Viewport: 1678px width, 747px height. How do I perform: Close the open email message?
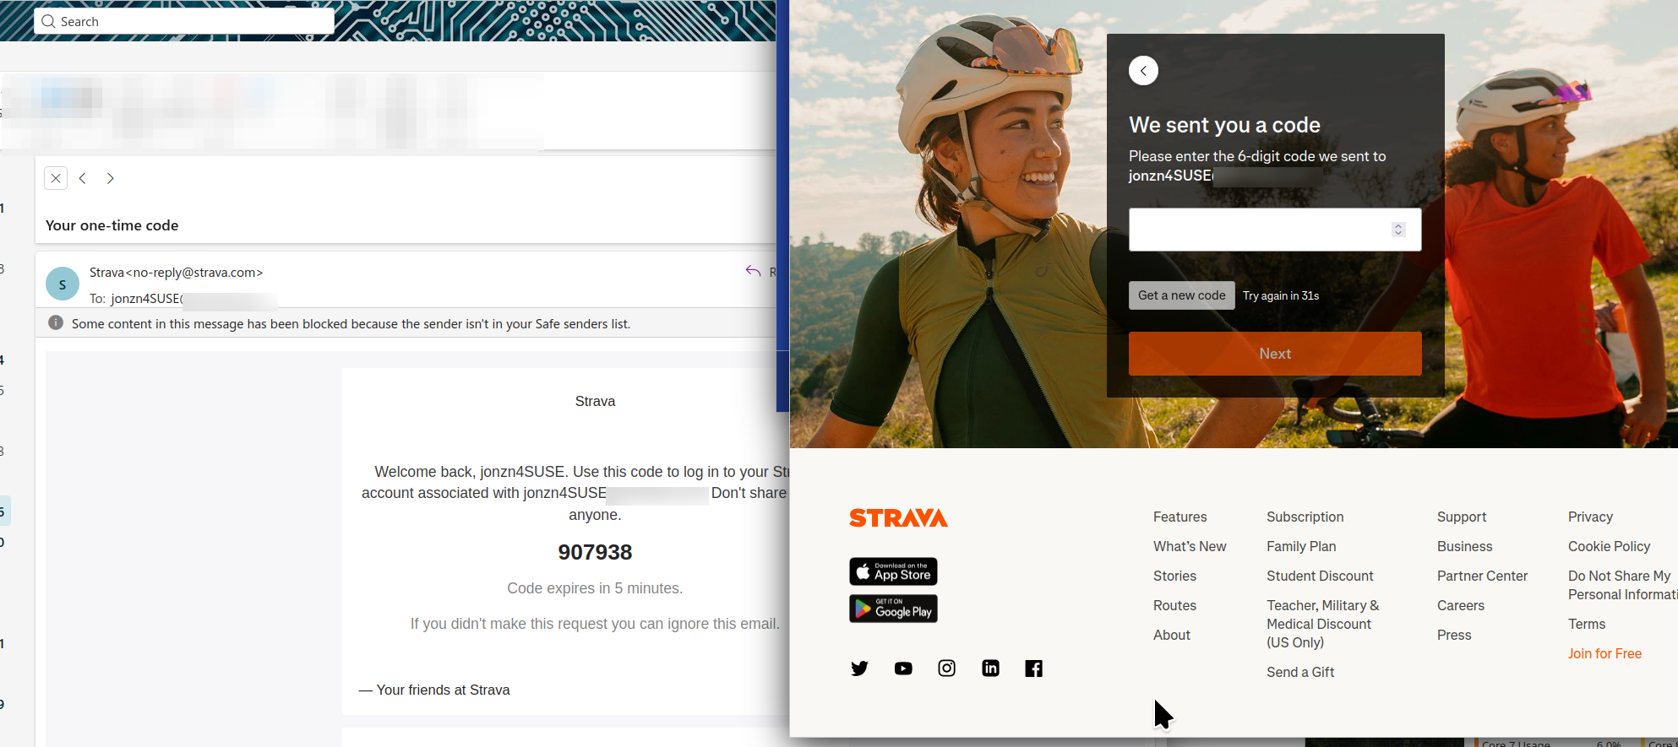tap(56, 178)
